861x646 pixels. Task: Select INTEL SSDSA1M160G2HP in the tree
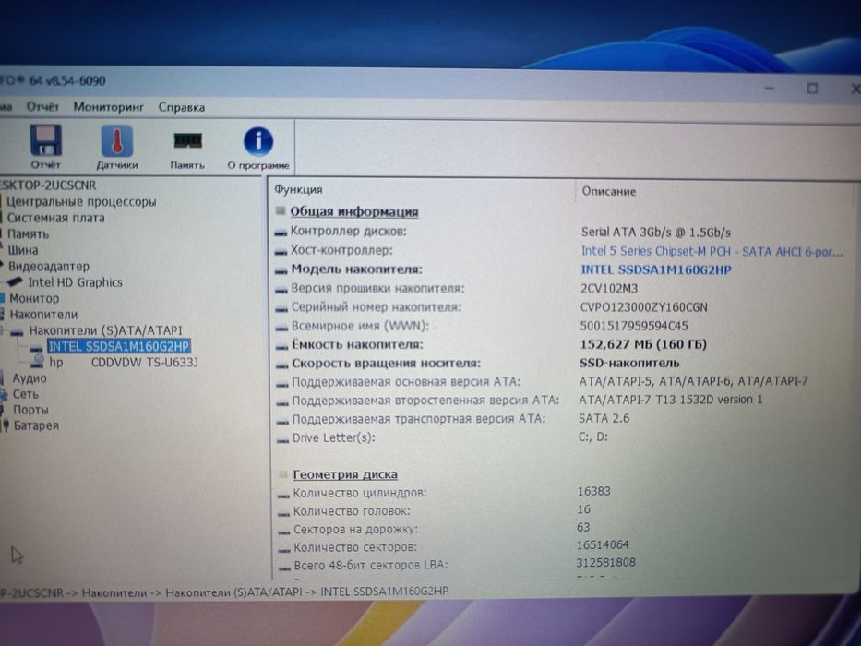119,346
